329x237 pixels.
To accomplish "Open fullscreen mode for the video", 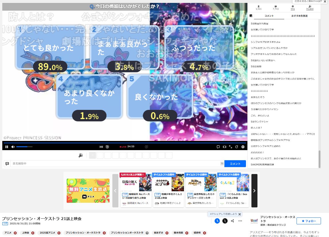I will 231,147.
